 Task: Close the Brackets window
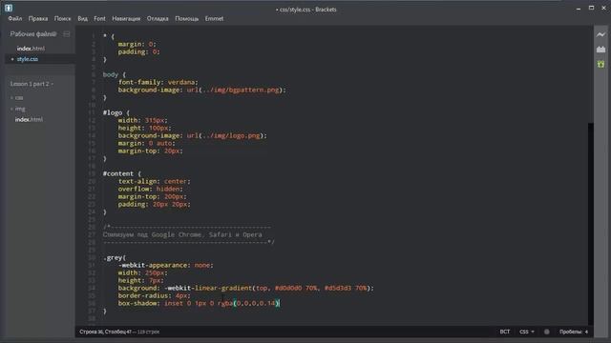click(604, 8)
